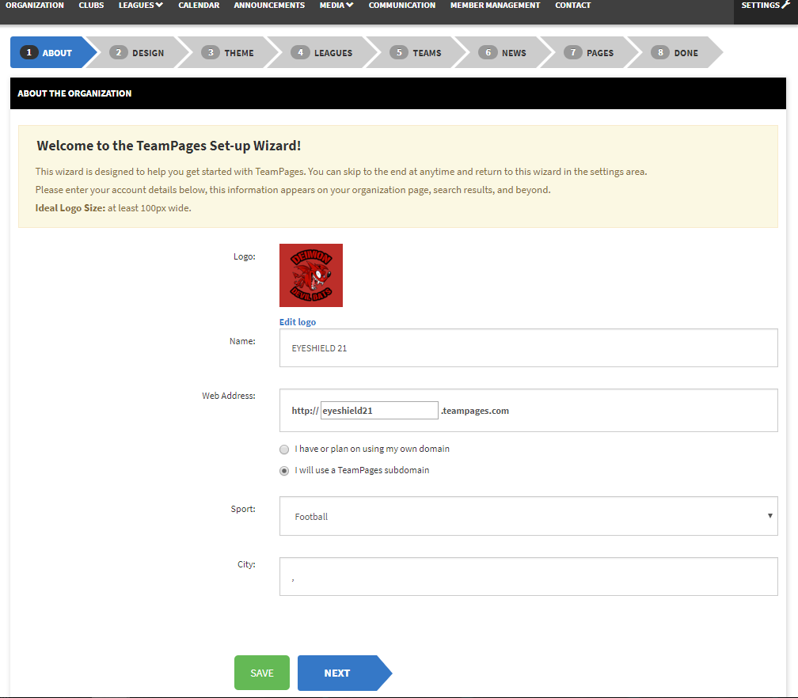Click the Demon Devil Bats logo thumbnail
Screen dimensions: 798x698
(x=310, y=275)
